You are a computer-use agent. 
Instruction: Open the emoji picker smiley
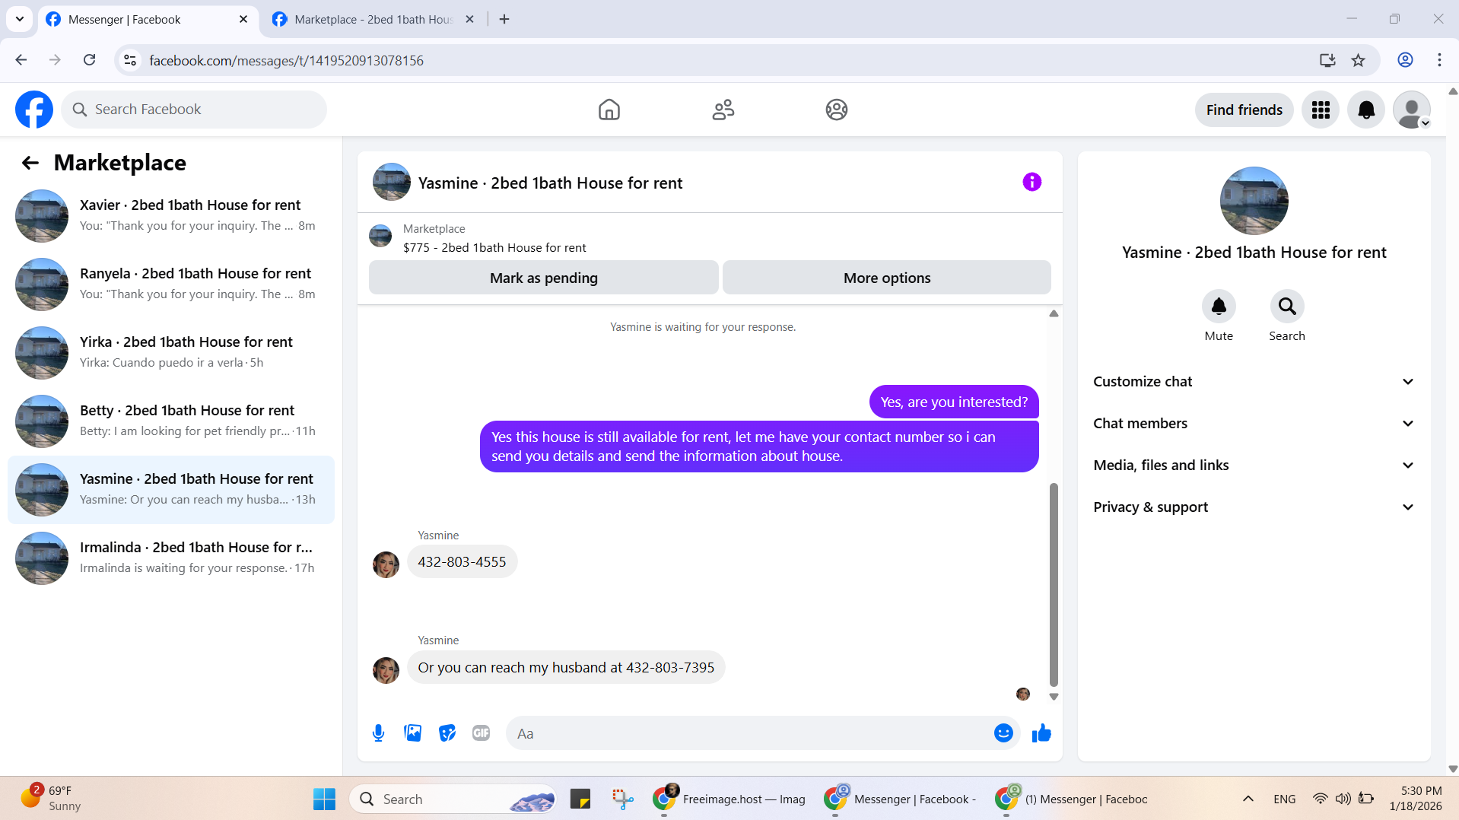tap(1003, 733)
